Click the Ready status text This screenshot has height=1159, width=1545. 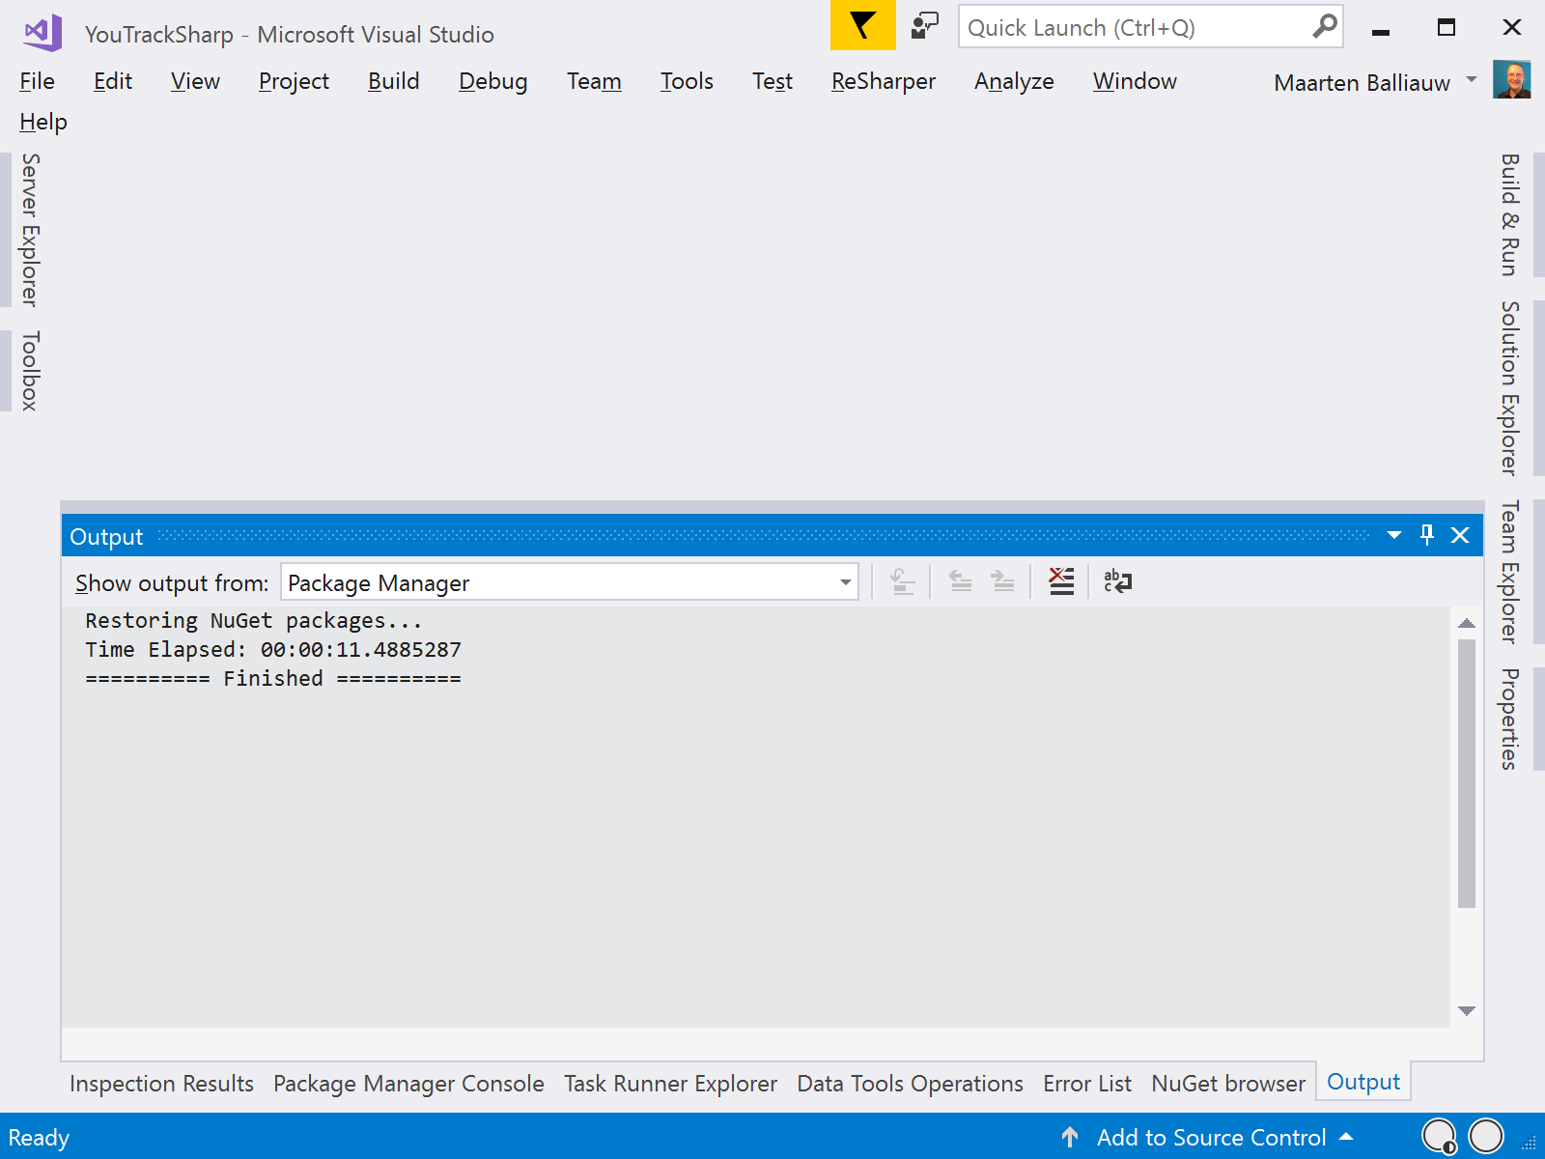pos(39,1137)
